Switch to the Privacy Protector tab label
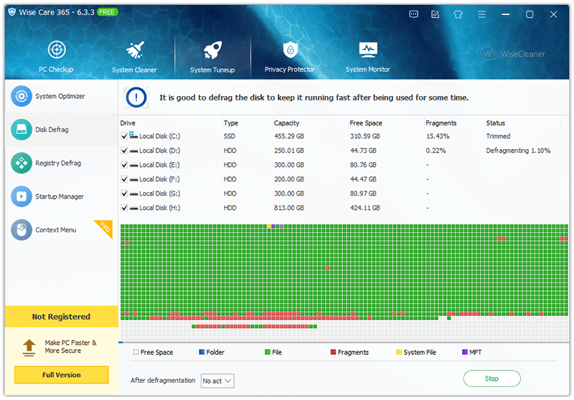Image resolution: width=574 pixels, height=400 pixels. tap(290, 70)
